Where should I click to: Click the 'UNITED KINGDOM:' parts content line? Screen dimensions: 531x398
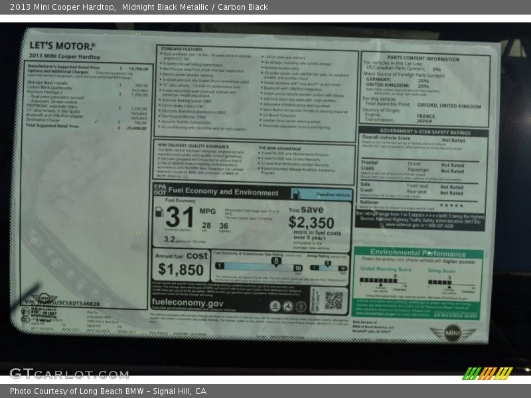pyautogui.click(x=398, y=86)
